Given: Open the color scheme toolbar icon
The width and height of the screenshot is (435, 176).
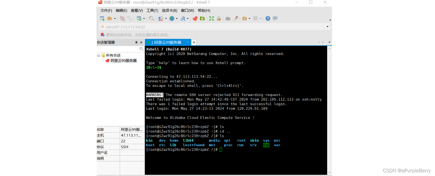Looking at the screenshot, I should click(x=161, y=19).
